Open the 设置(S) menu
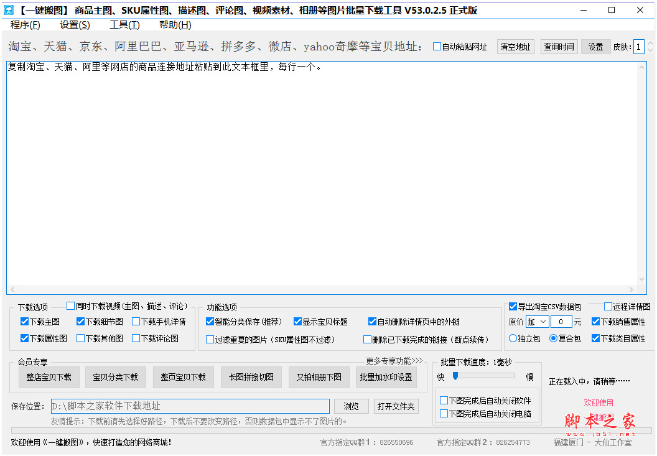The height and width of the screenshot is (456, 657). (x=75, y=25)
